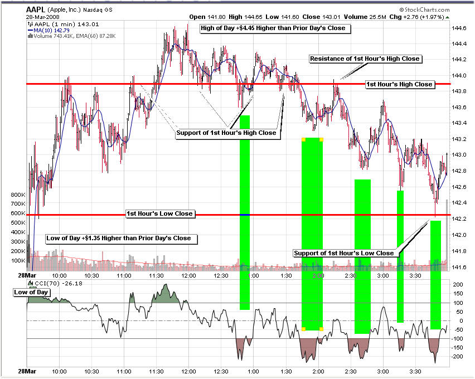Click the candlestick icon before AAPL (1 min)
The image size is (475, 379).
(30, 24)
